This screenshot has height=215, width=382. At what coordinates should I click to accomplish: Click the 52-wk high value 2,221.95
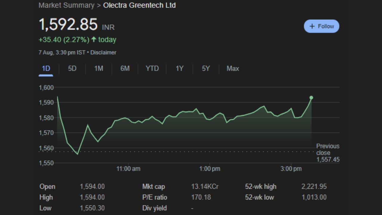314,187
